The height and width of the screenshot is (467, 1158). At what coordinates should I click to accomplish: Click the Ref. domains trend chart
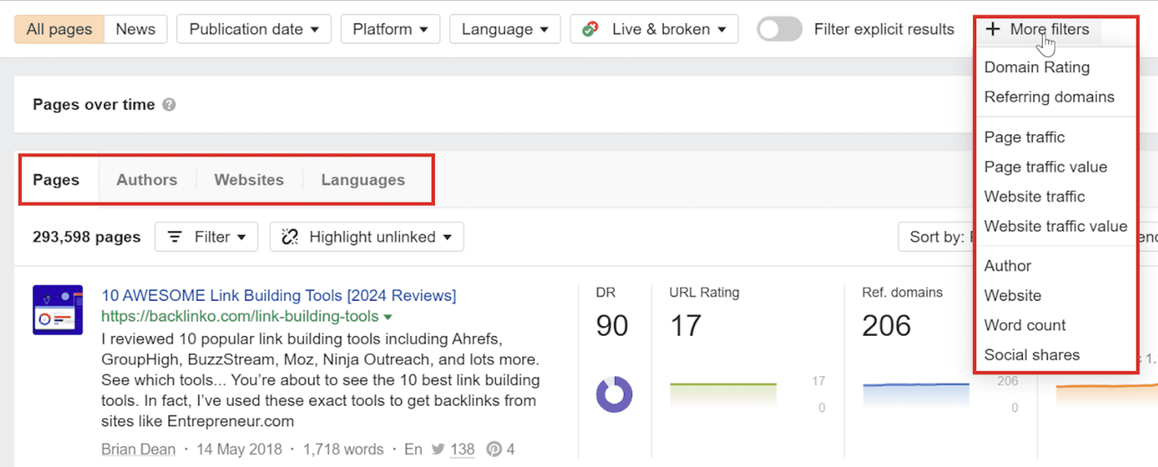tap(916, 395)
